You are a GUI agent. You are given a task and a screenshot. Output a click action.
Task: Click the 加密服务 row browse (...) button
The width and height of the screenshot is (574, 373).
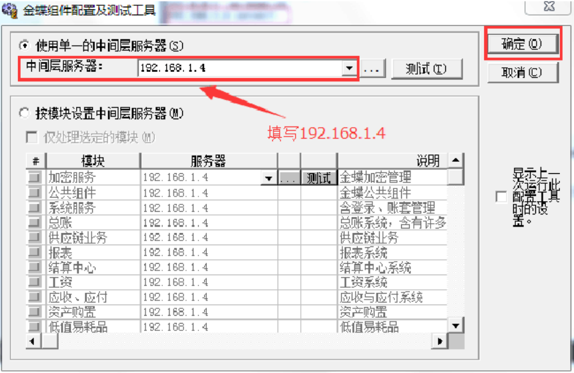tap(289, 179)
